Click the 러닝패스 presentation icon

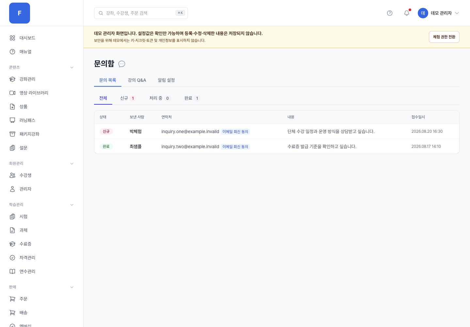[12, 120]
